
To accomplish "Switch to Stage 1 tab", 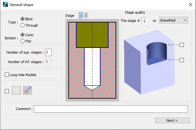I will coord(81,15).
